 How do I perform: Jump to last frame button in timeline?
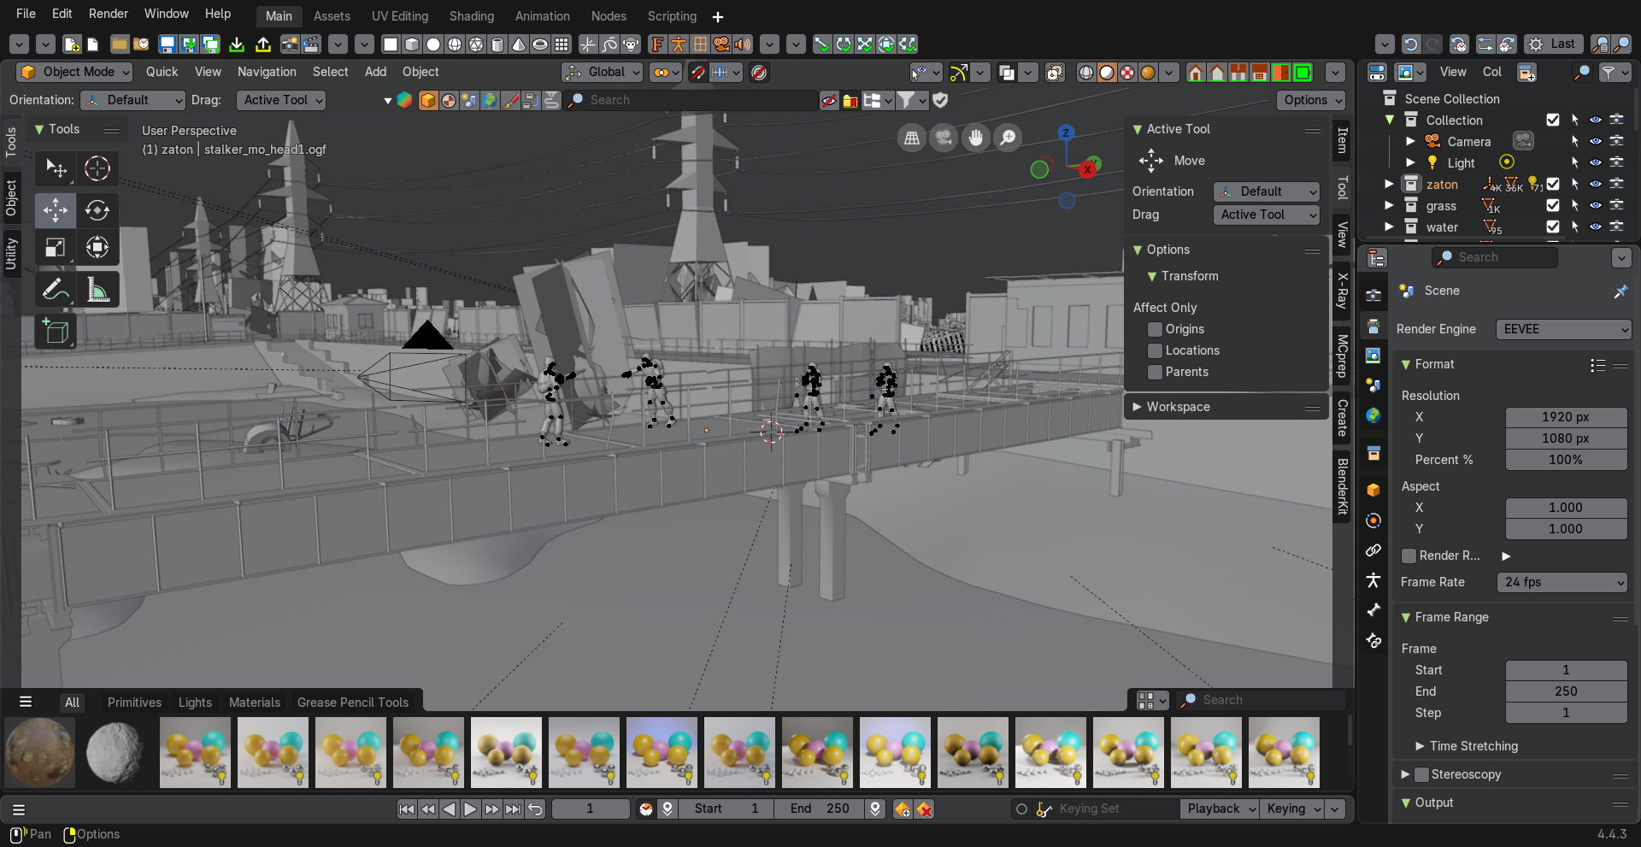click(512, 809)
